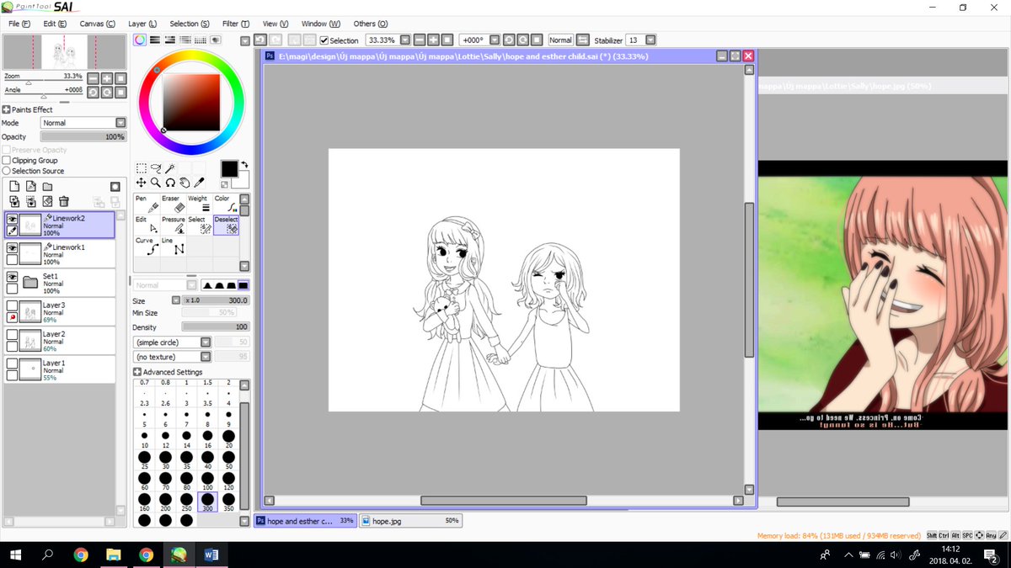Open File Explorer from taskbar

pyautogui.click(x=114, y=555)
